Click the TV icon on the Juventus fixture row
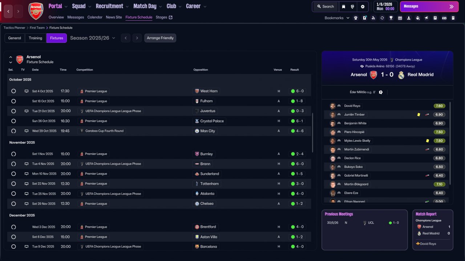The width and height of the screenshot is (465, 261). coord(27,111)
